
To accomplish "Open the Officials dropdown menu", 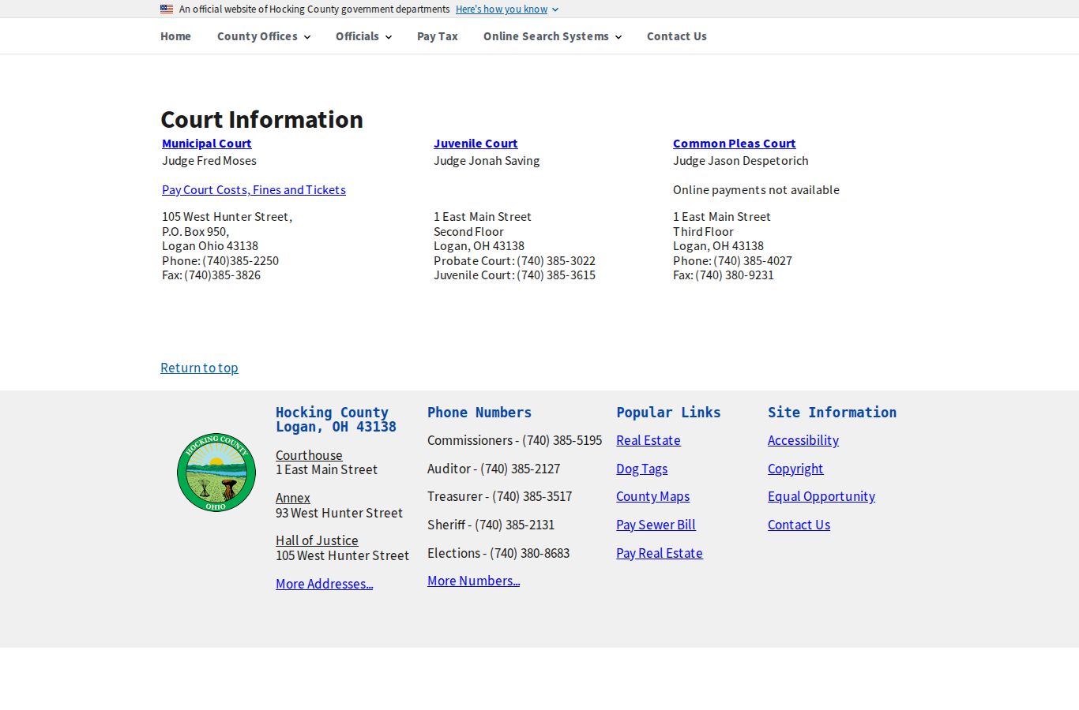I will coord(363,36).
